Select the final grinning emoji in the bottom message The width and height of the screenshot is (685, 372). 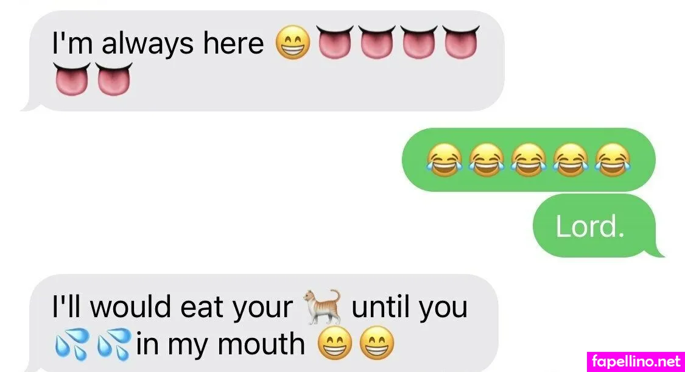coord(376,343)
